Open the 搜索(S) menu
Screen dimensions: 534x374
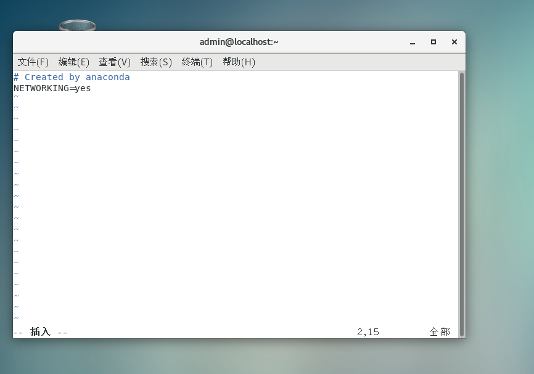[156, 62]
